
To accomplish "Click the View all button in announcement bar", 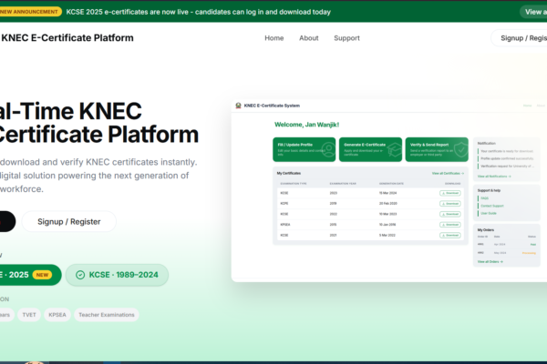I will [x=533, y=12].
